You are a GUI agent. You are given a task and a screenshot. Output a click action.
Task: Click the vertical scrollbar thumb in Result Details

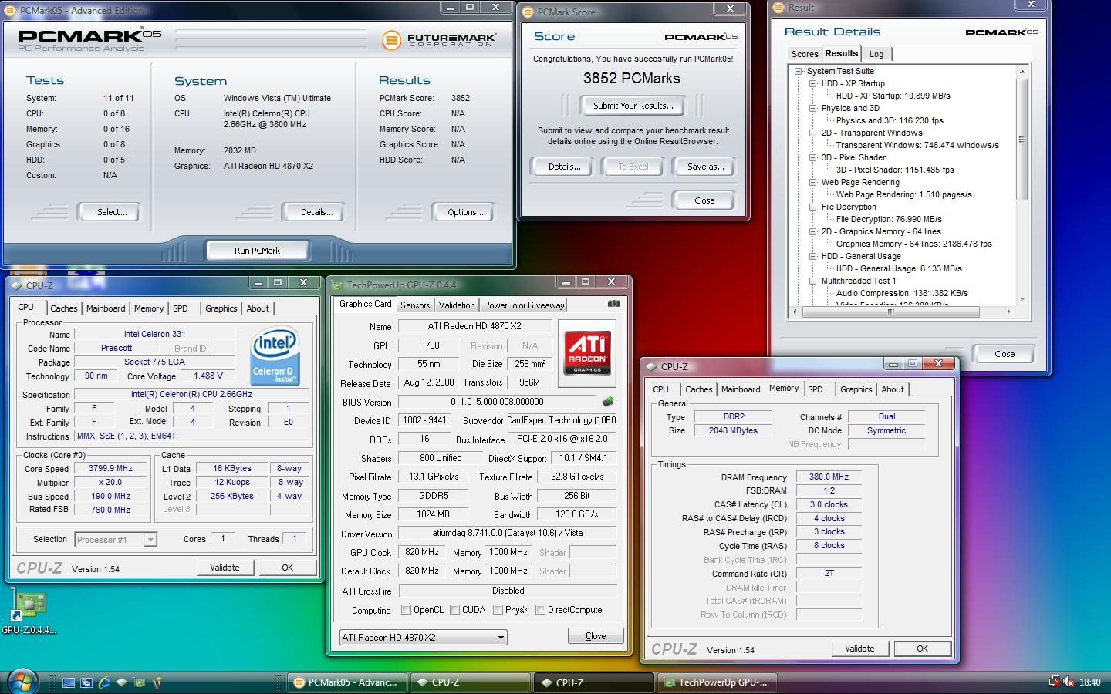click(x=1022, y=140)
